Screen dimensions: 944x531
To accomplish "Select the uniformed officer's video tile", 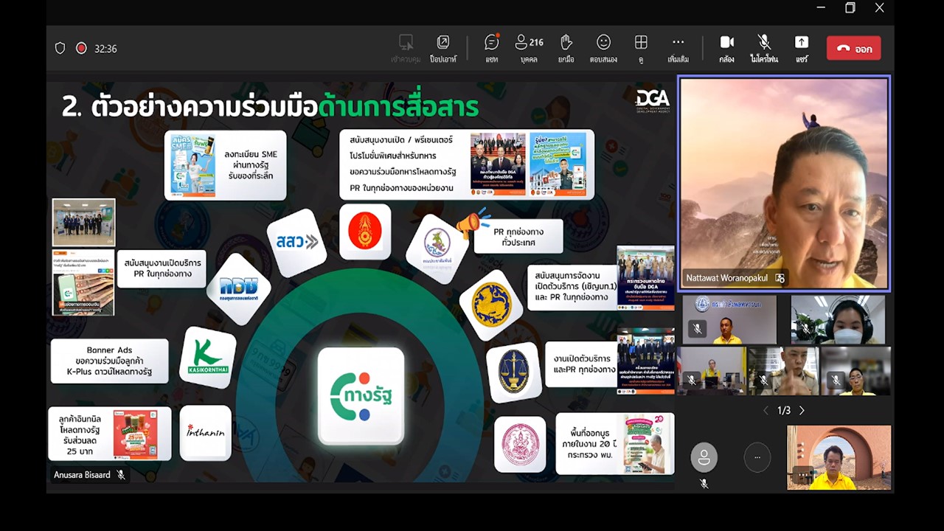I will coord(783,371).
